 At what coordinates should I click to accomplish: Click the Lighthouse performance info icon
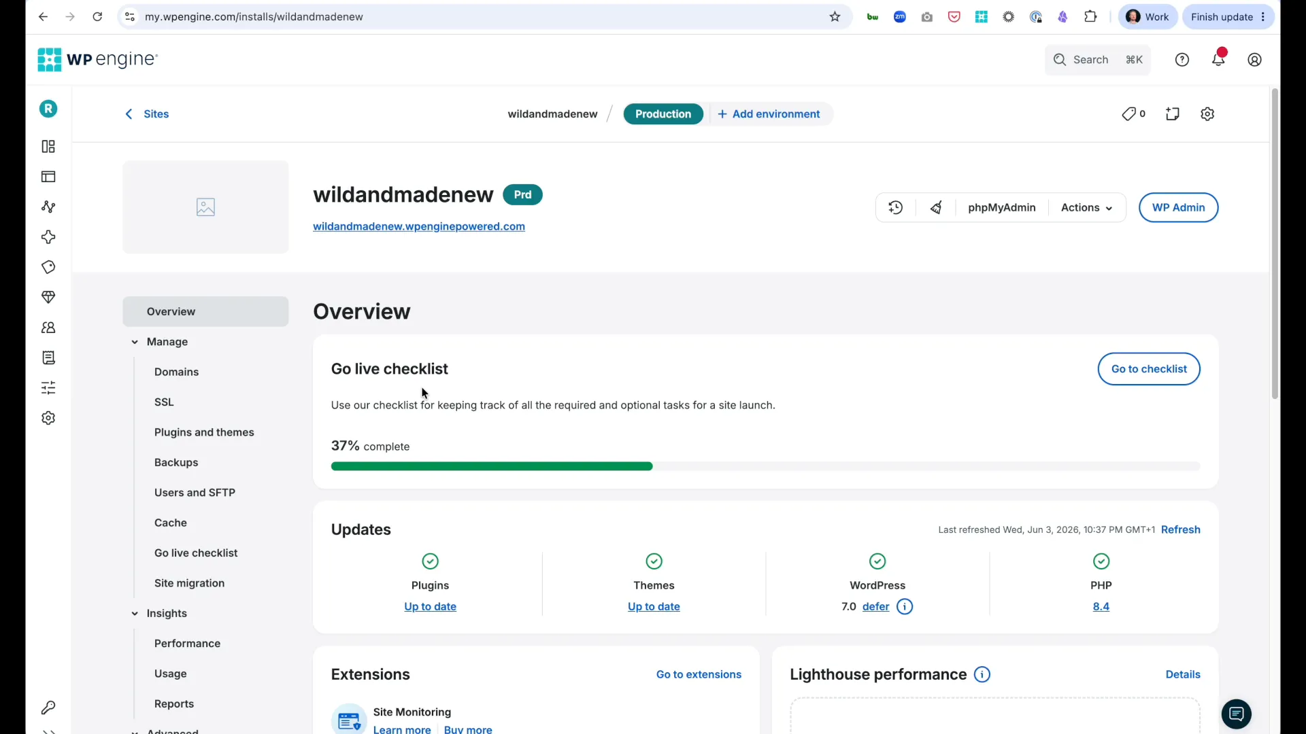tap(982, 675)
